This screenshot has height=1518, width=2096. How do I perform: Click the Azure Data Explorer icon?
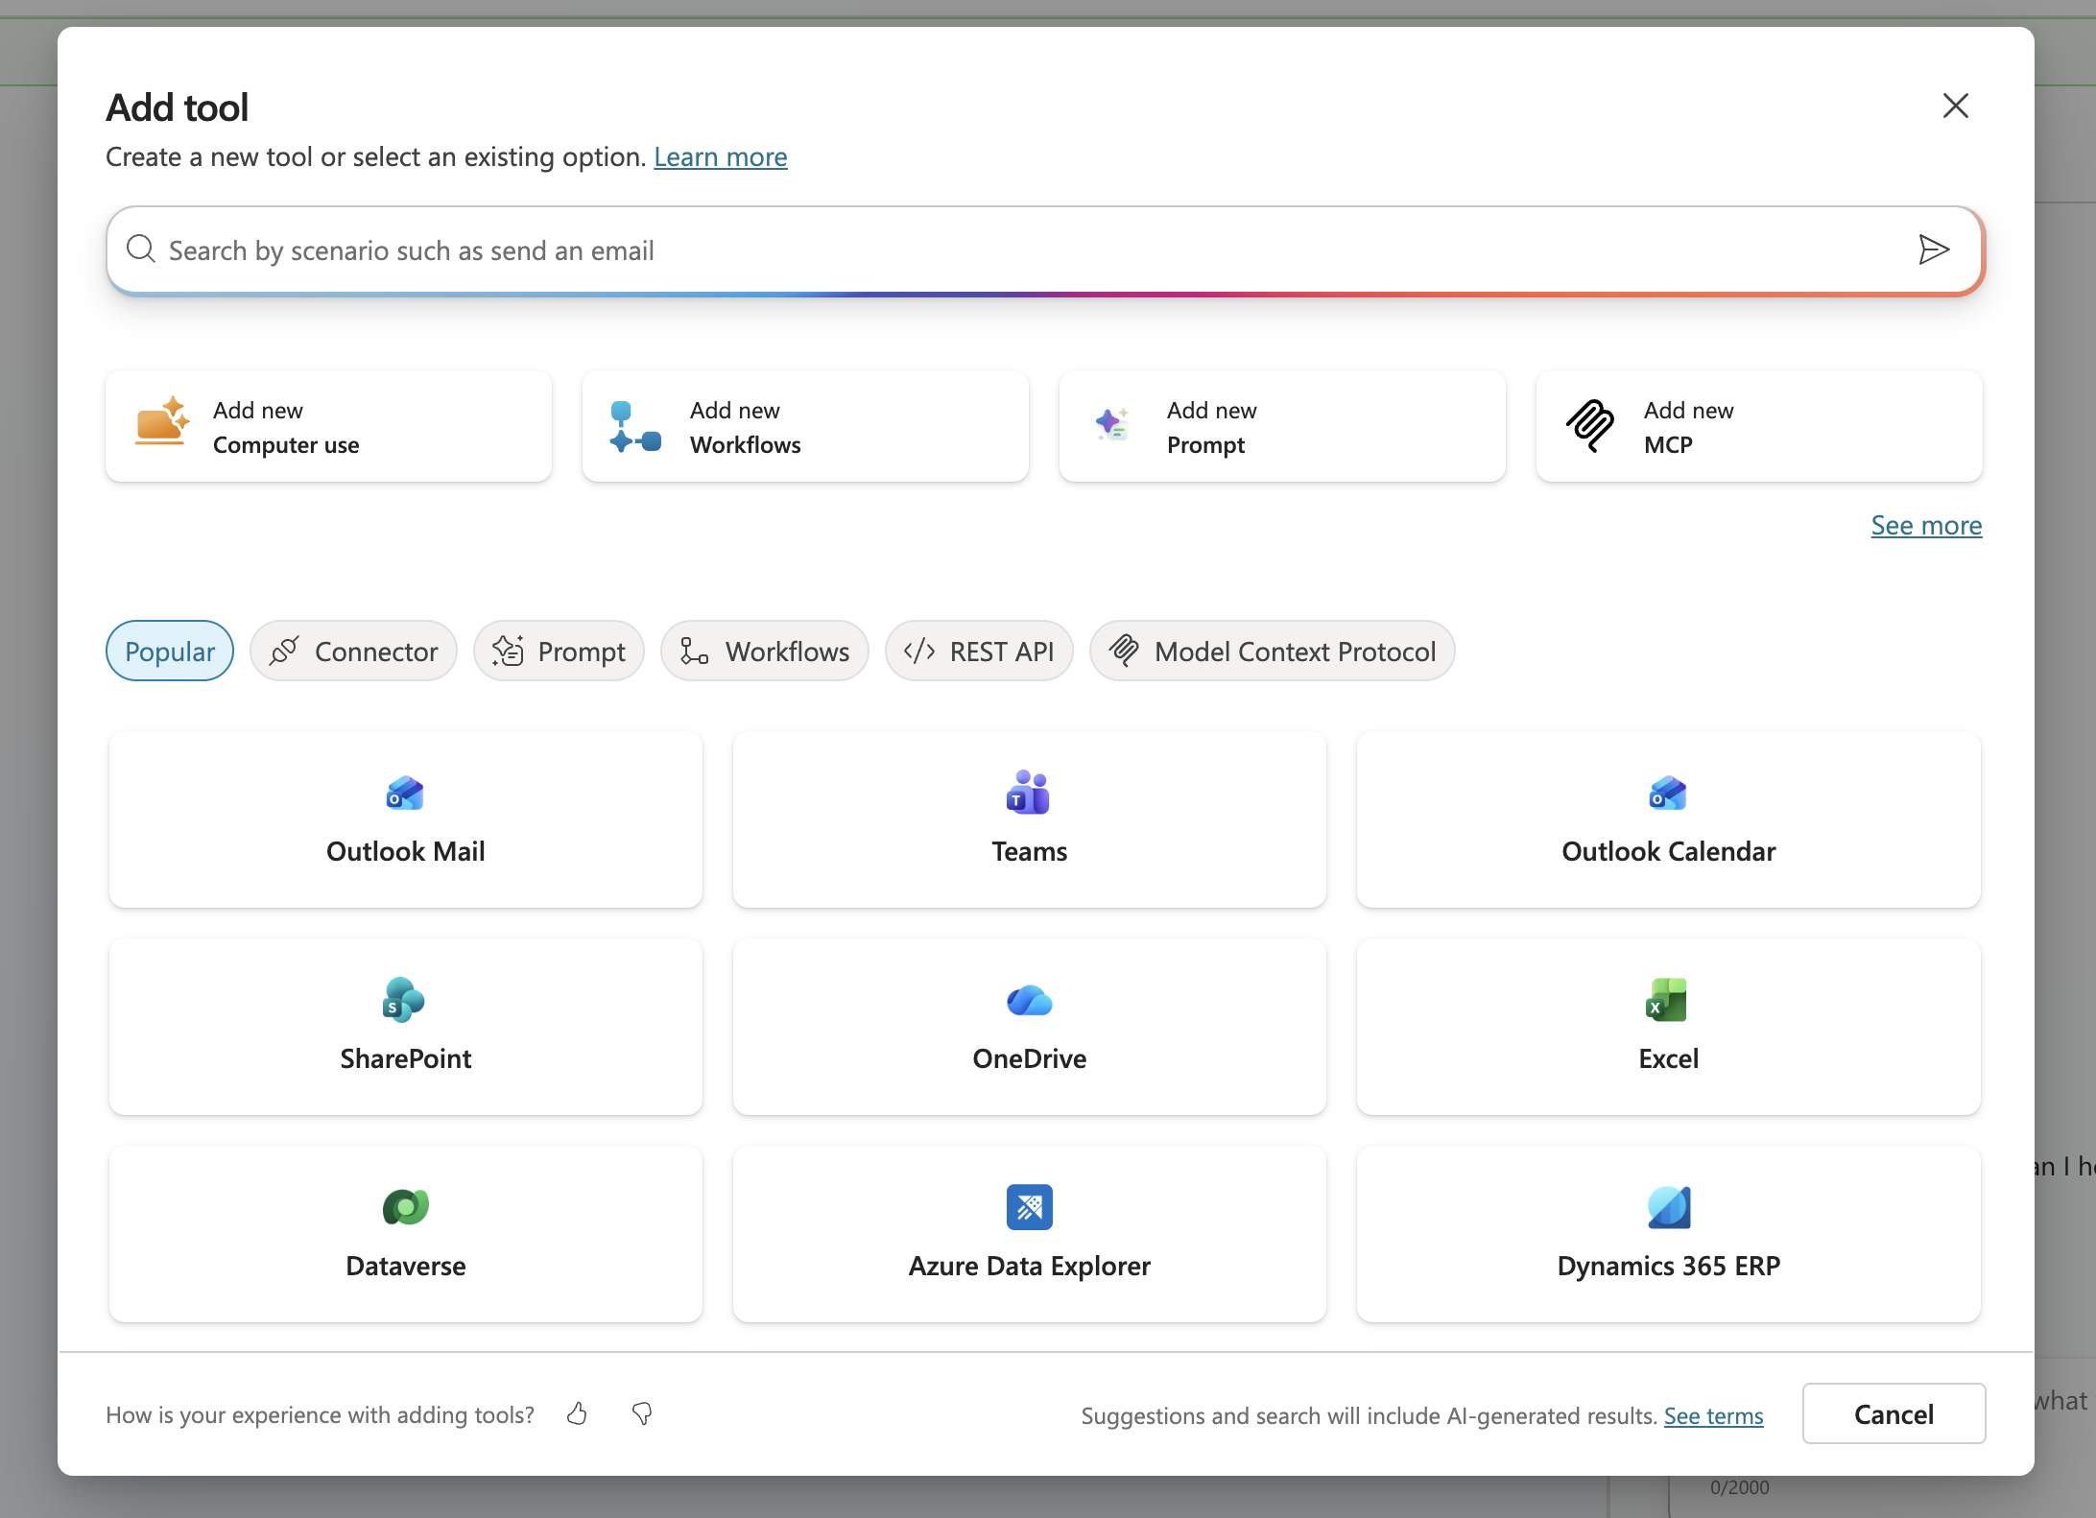[x=1030, y=1207]
